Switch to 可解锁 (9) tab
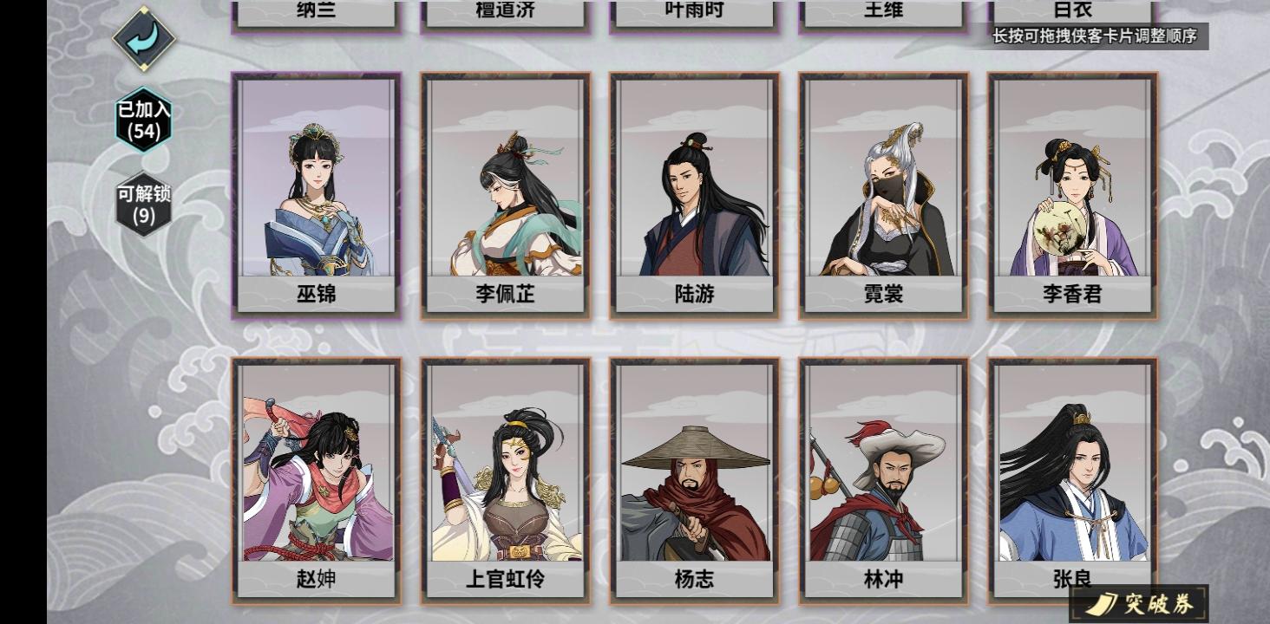Image resolution: width=1270 pixels, height=624 pixels. 144,205
